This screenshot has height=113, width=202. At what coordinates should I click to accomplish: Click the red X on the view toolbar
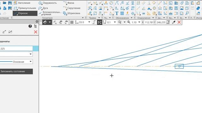tap(179, 22)
